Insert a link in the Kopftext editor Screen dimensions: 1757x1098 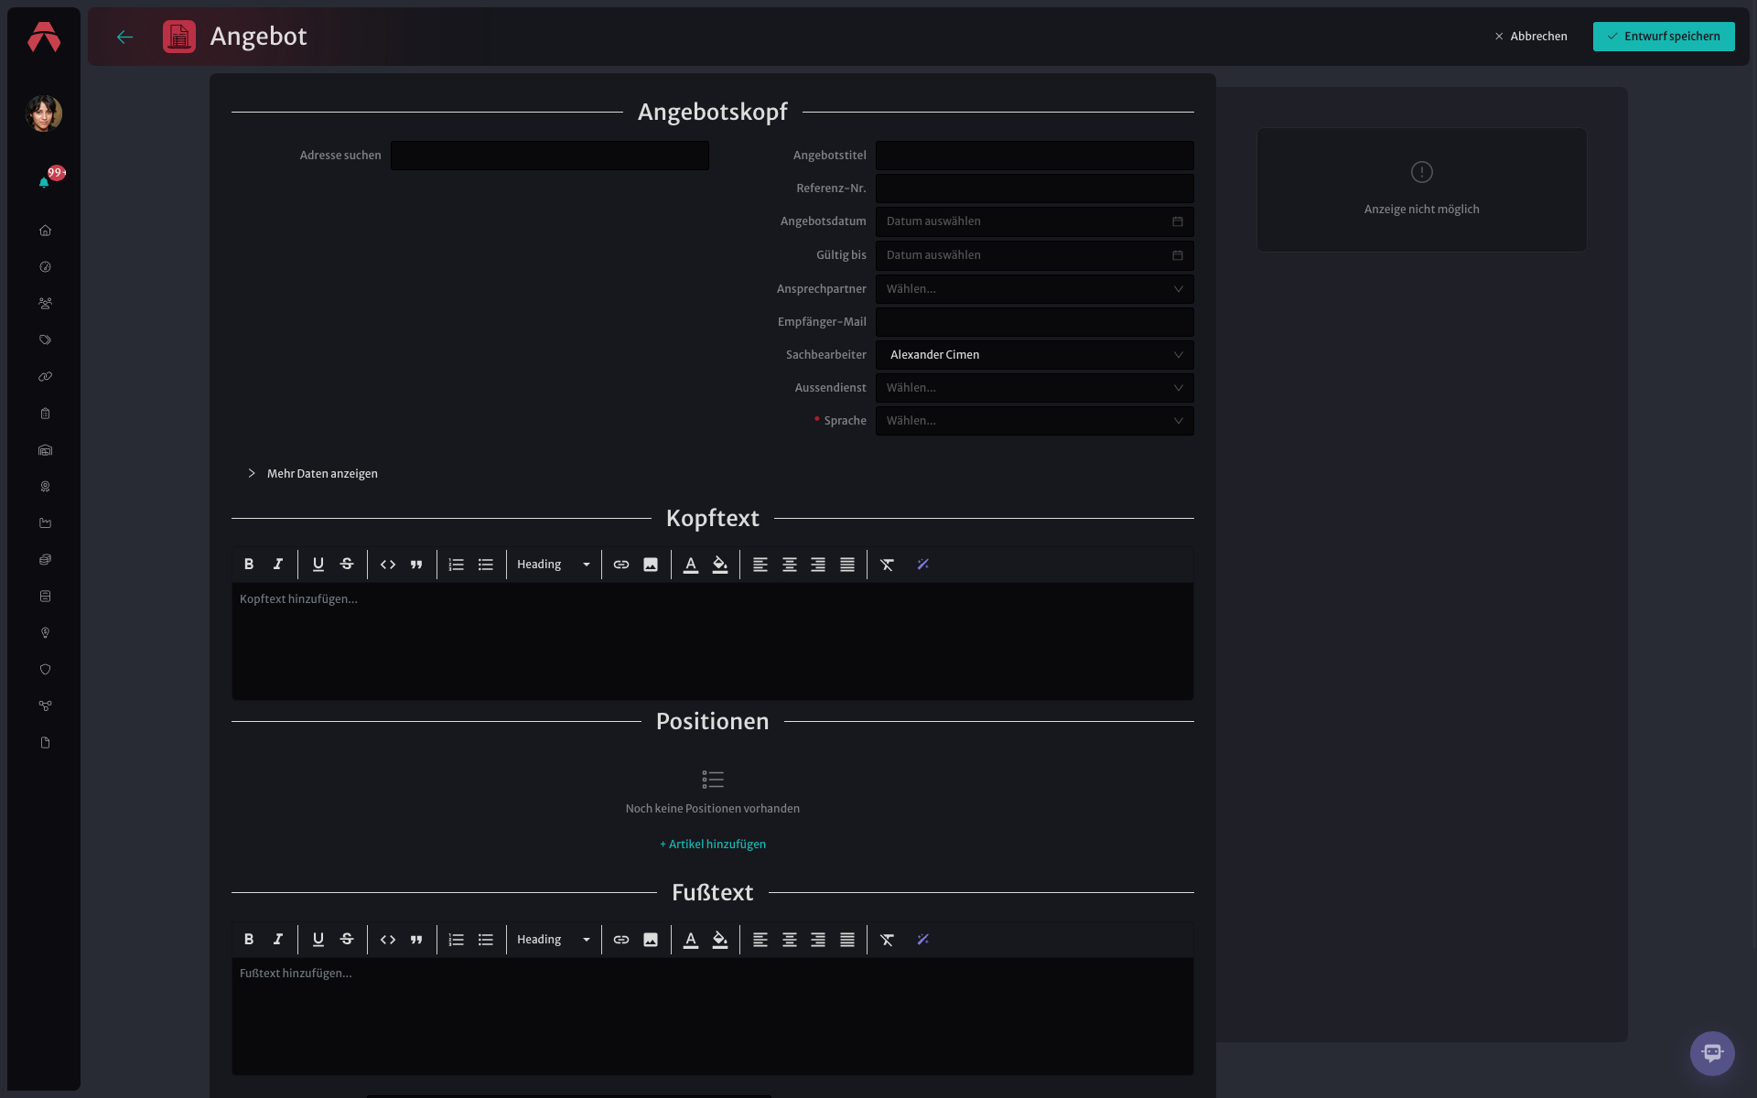[x=621, y=565]
